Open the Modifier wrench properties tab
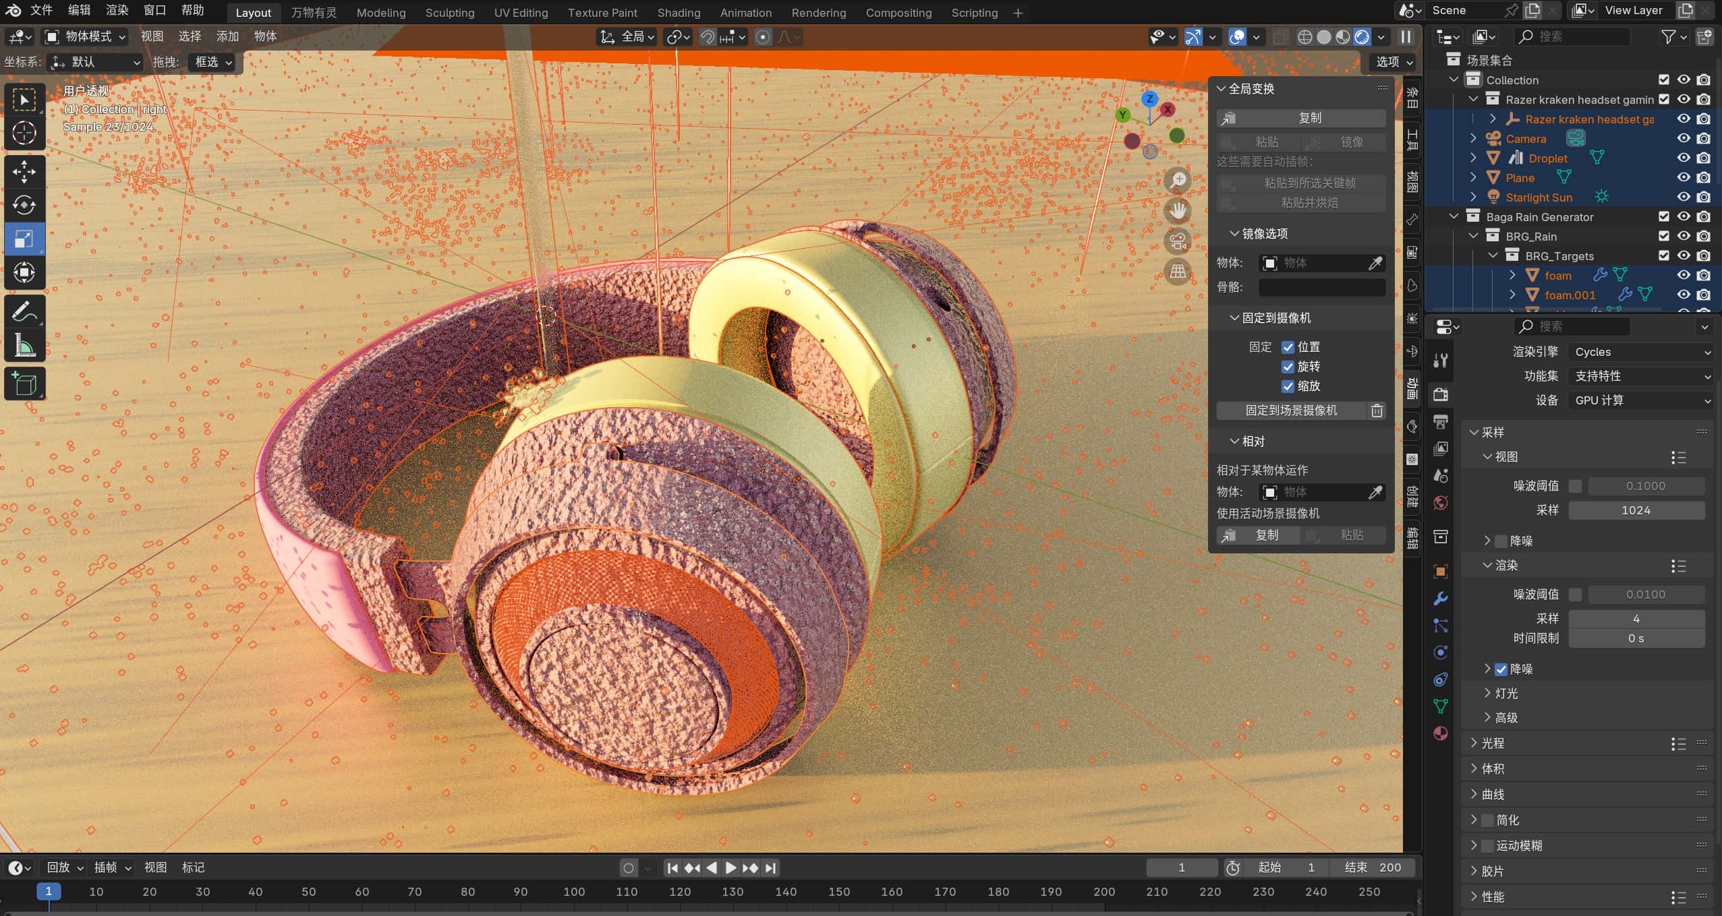 1441,599
